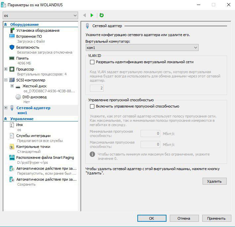Image resolution: width=235 pixels, height=227 pixels.
Task: Click the network adapter icon in tree
Action: [12, 108]
